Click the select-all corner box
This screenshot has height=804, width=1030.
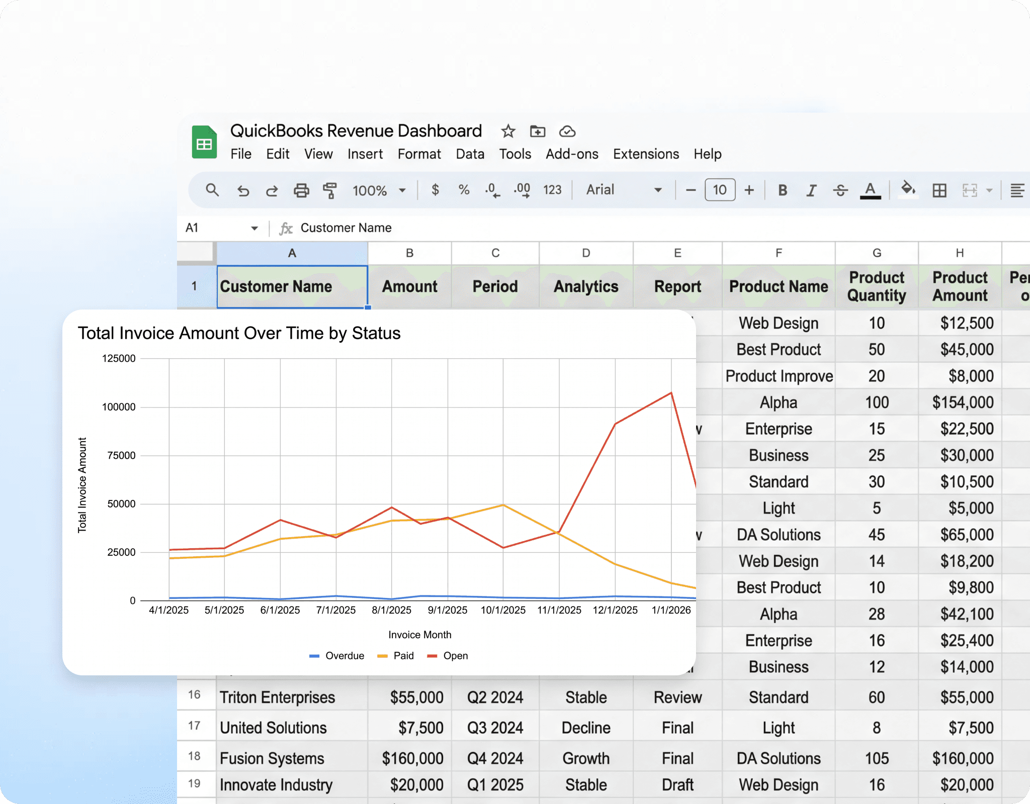pyautogui.click(x=196, y=252)
